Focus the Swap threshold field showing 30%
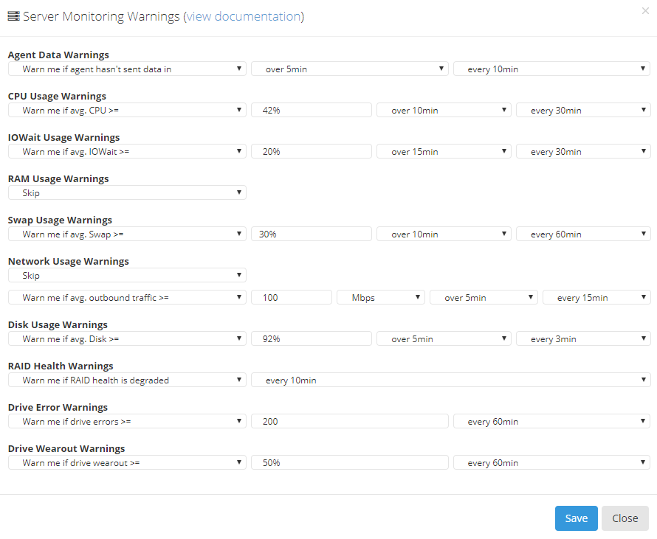Viewport: 657px width, 539px height. pos(312,234)
